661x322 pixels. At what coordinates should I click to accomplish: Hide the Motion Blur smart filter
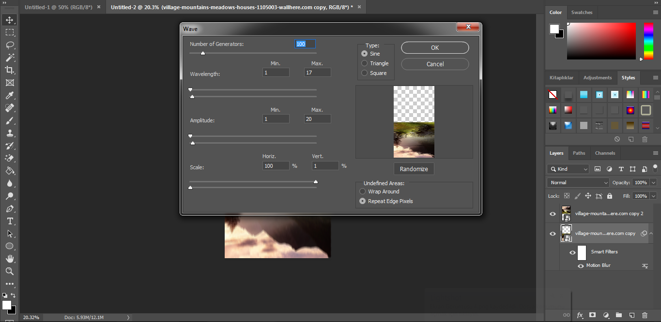coord(581,265)
